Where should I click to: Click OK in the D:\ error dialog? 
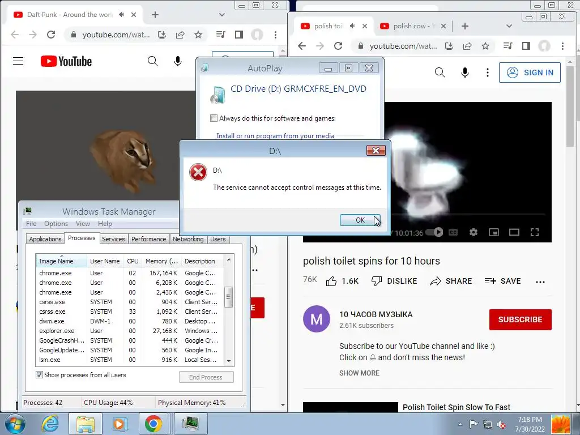[x=360, y=220]
